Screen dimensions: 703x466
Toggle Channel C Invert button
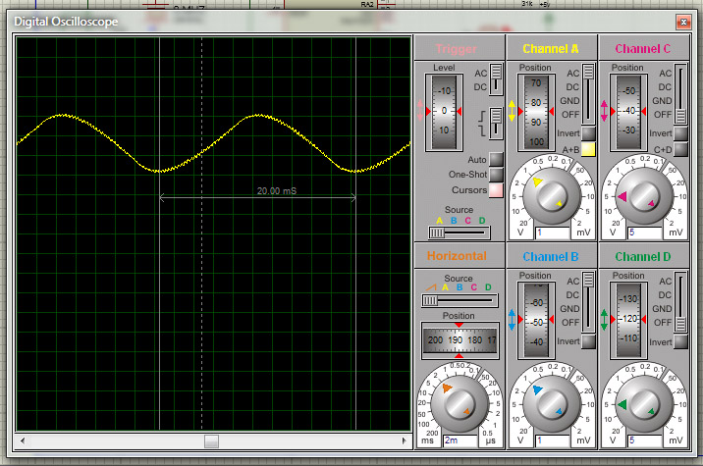click(x=680, y=133)
